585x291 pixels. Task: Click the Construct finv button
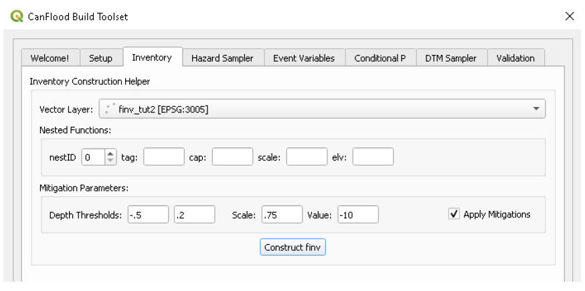[x=293, y=247]
